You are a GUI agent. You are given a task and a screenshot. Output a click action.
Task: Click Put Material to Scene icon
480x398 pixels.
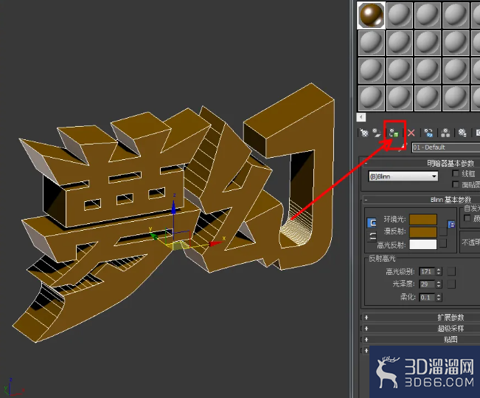377,133
